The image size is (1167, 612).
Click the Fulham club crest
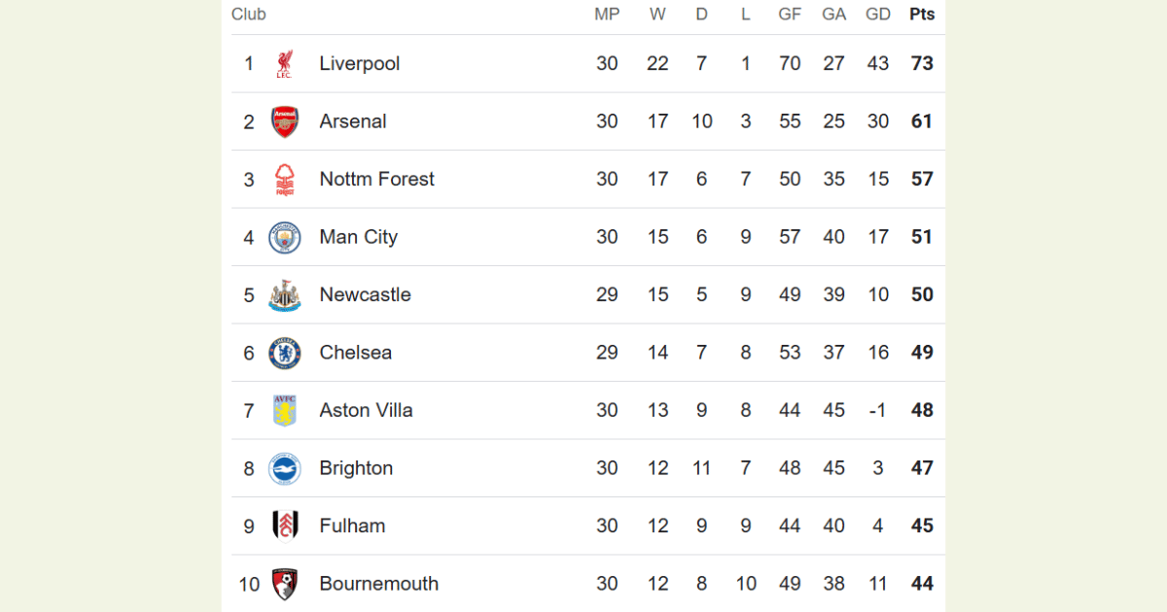(x=285, y=527)
